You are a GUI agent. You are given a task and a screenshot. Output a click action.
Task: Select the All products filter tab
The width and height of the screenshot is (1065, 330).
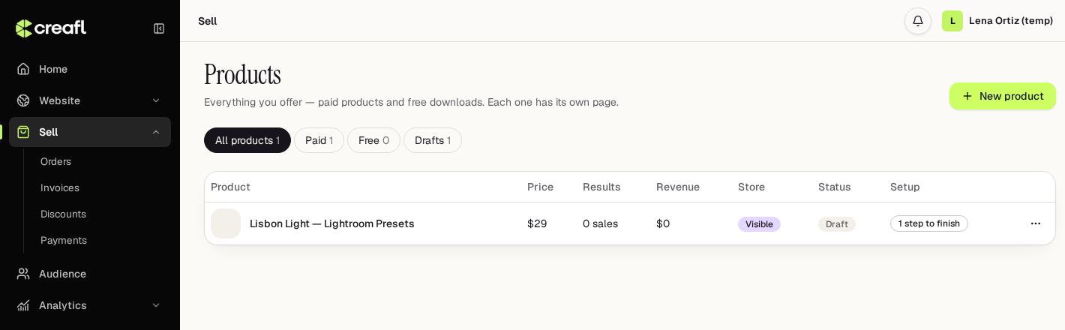[247, 140]
